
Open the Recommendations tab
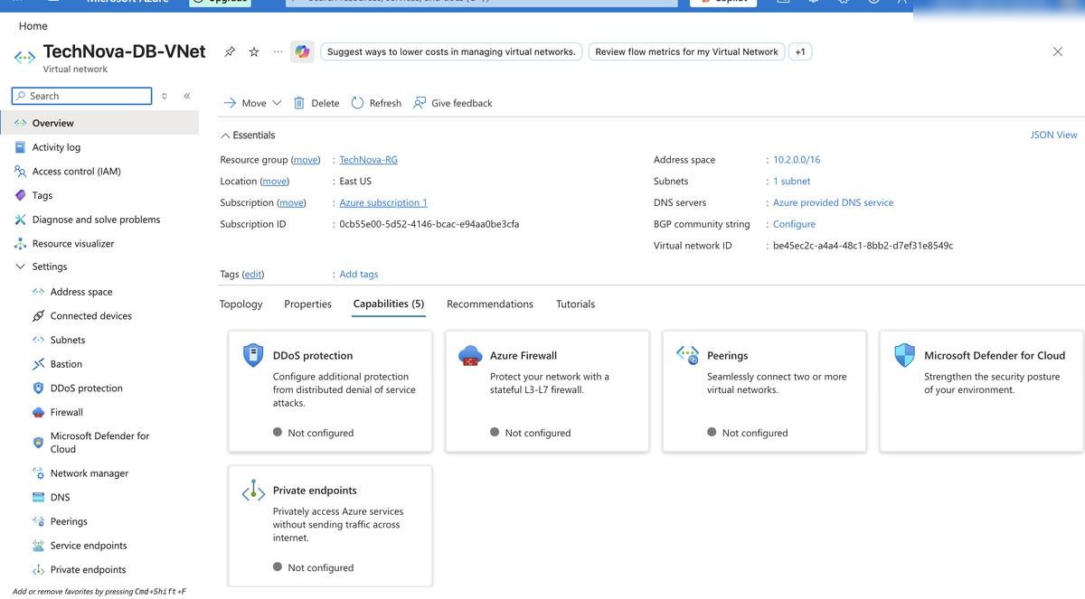[x=490, y=304]
